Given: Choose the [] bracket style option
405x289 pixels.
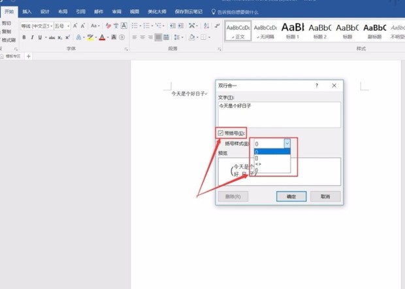Looking at the screenshot, I should tap(257, 158).
